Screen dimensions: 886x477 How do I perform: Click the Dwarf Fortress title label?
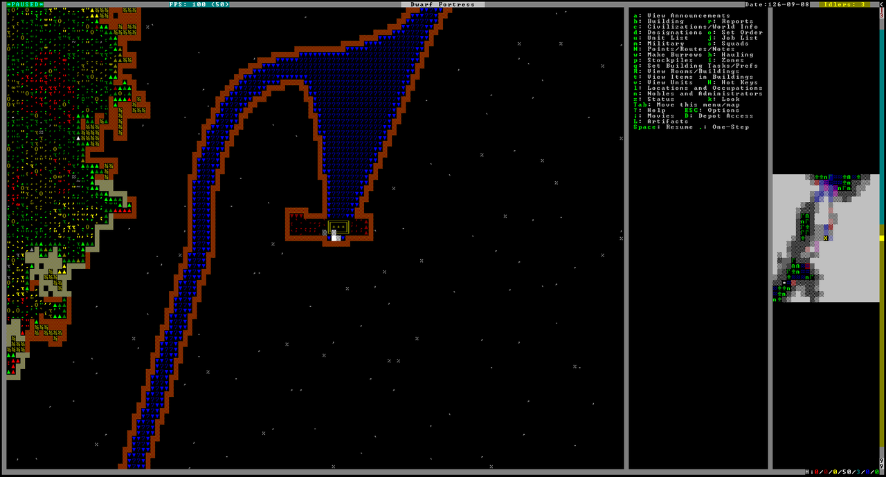pyautogui.click(x=443, y=4)
